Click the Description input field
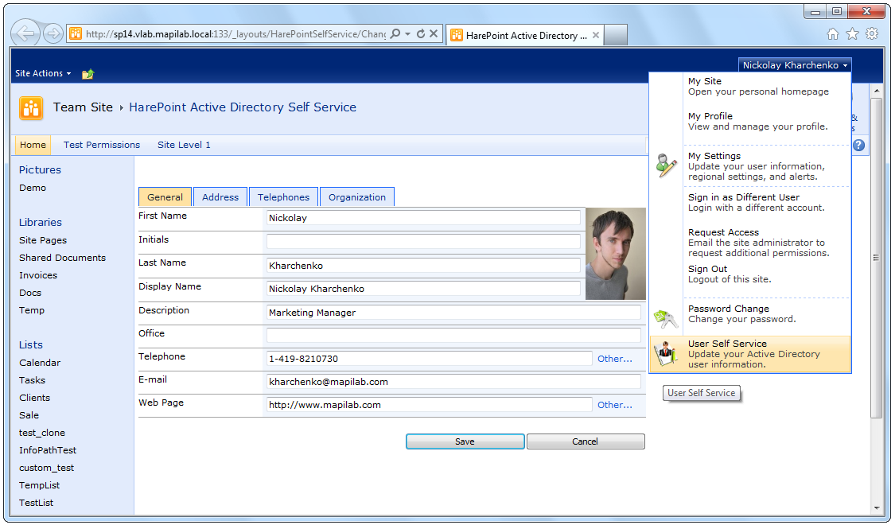 pyautogui.click(x=453, y=313)
